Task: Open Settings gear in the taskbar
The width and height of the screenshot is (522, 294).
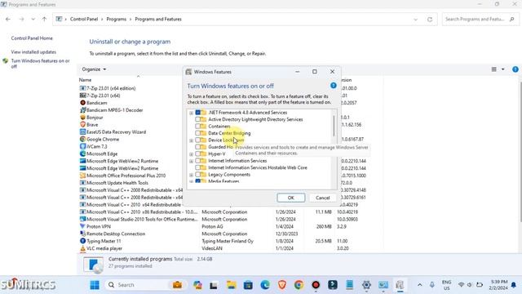Action: point(366,285)
